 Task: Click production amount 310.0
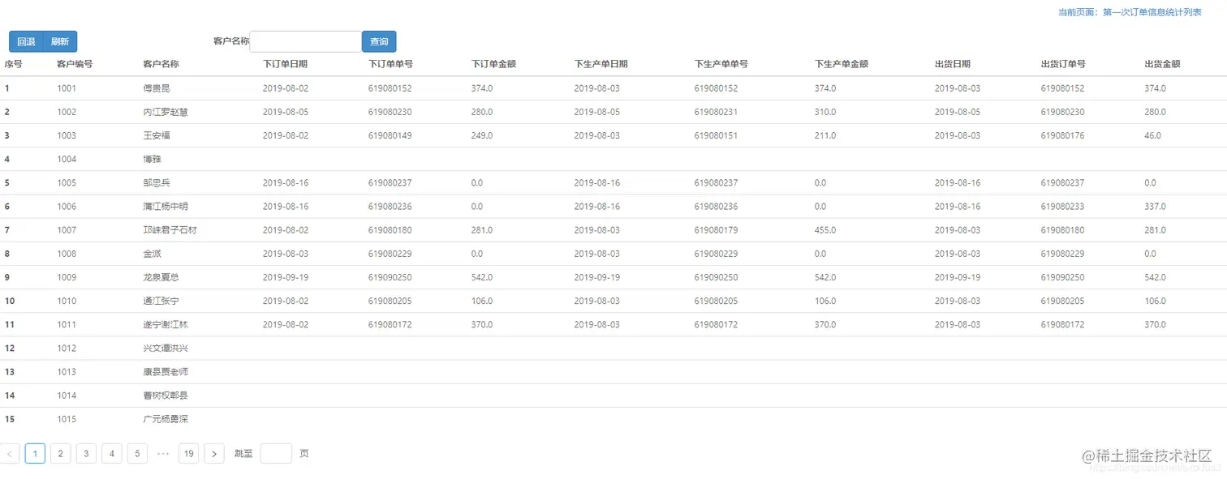(x=825, y=112)
